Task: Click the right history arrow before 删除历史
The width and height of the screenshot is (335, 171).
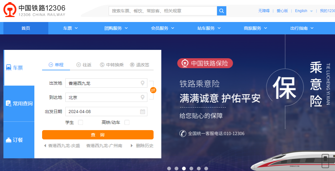Action: tap(131, 146)
